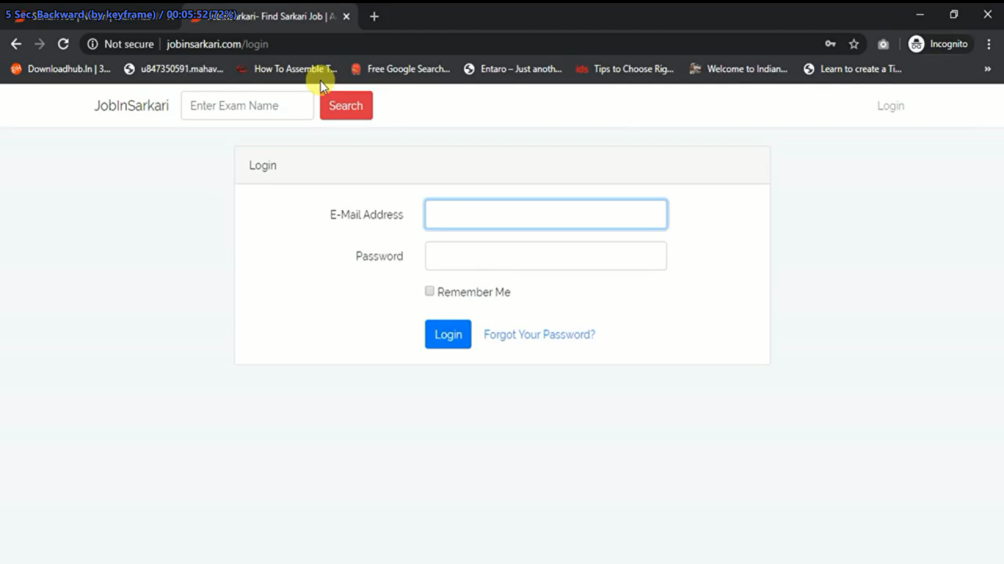Reload the page with refresh icon
This screenshot has height=564, width=1004.
click(x=64, y=44)
